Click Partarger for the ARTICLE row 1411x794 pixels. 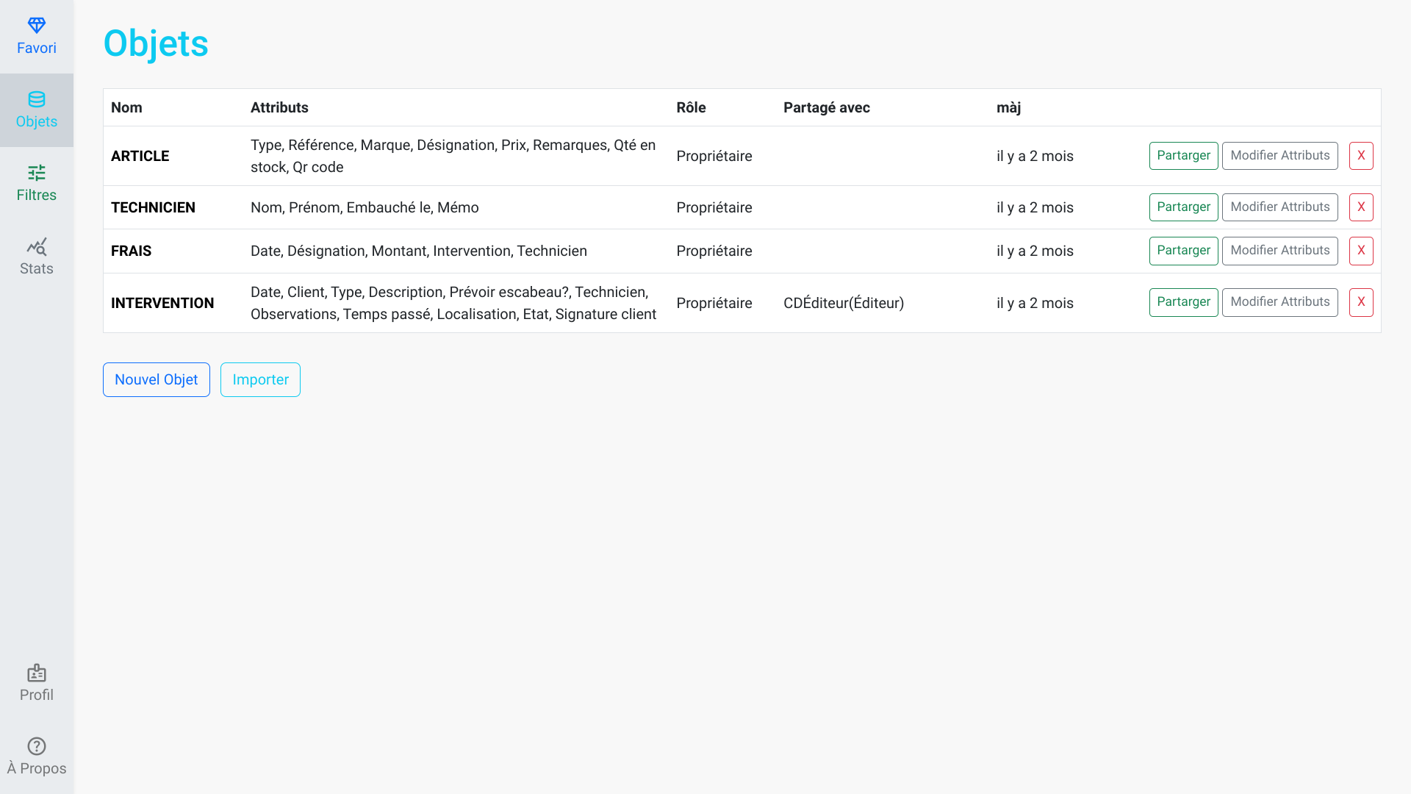(x=1183, y=156)
